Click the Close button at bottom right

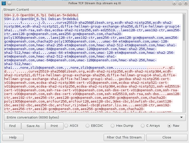167,137
